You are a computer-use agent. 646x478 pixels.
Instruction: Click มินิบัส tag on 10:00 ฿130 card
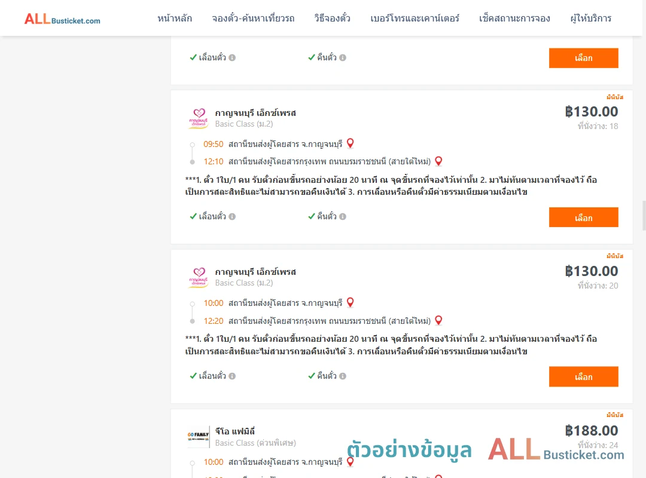(615, 256)
